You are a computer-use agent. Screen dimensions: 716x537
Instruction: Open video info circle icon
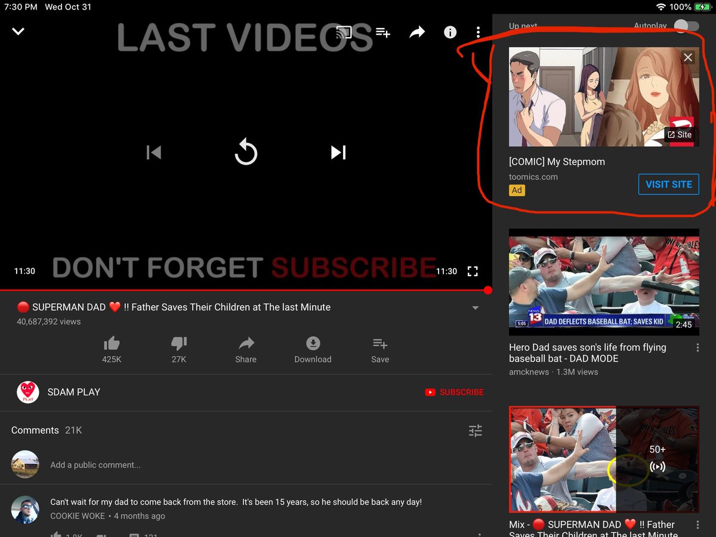[x=450, y=32]
